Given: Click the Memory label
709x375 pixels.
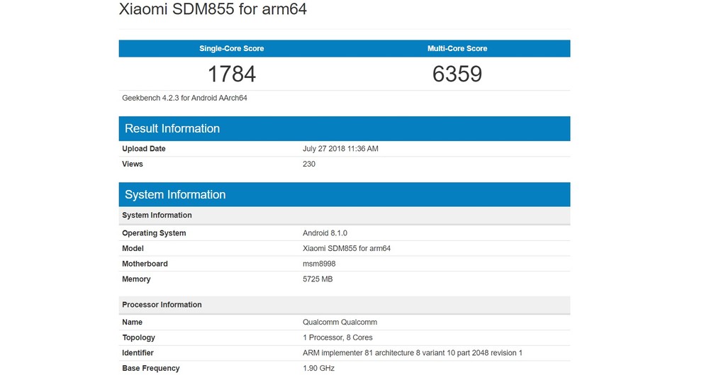Looking at the screenshot, I should coord(136,279).
